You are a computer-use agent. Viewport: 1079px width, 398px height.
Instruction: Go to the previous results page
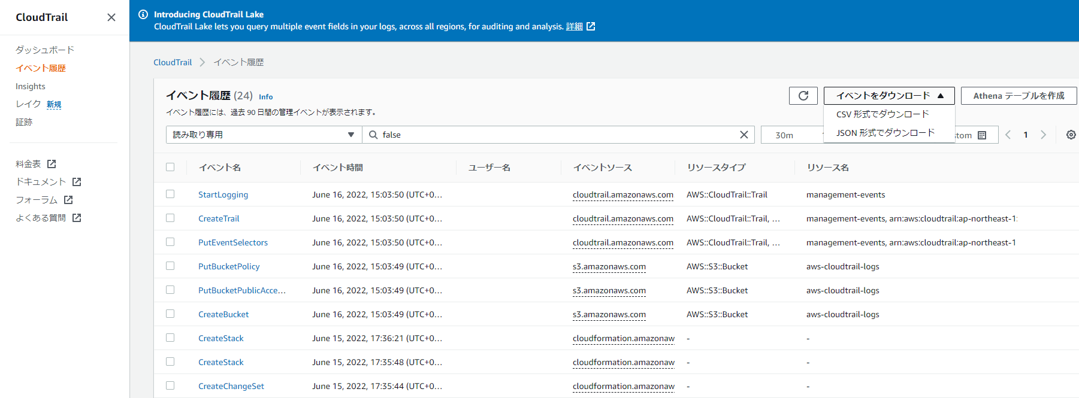[x=1008, y=135]
